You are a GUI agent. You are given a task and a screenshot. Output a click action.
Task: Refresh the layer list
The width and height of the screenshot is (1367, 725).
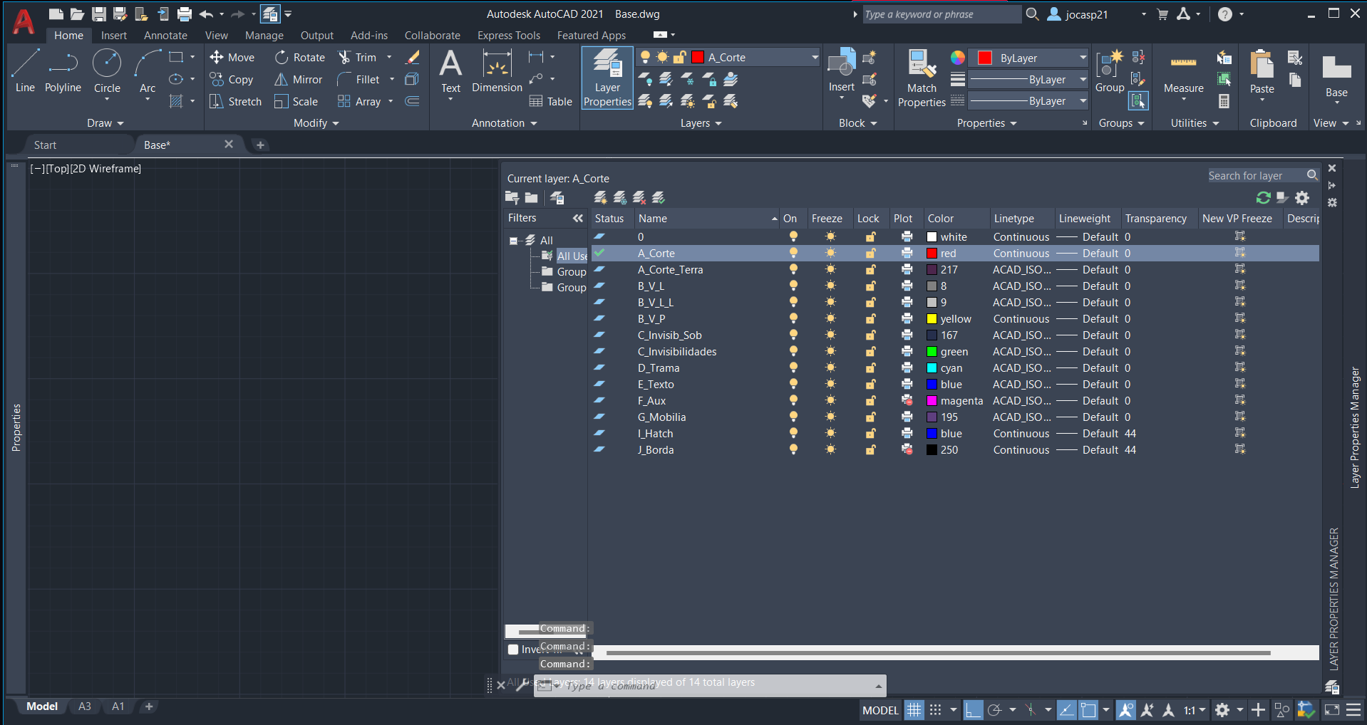coord(1264,198)
